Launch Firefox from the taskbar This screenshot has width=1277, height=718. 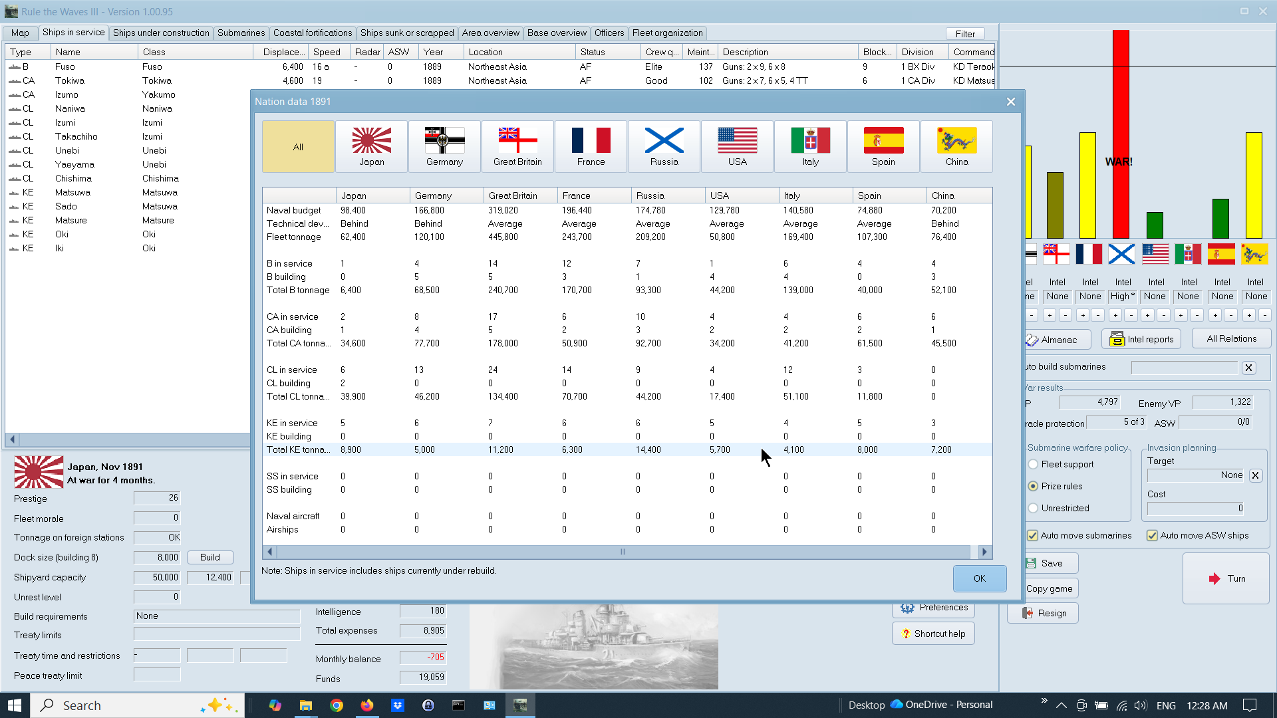367,705
